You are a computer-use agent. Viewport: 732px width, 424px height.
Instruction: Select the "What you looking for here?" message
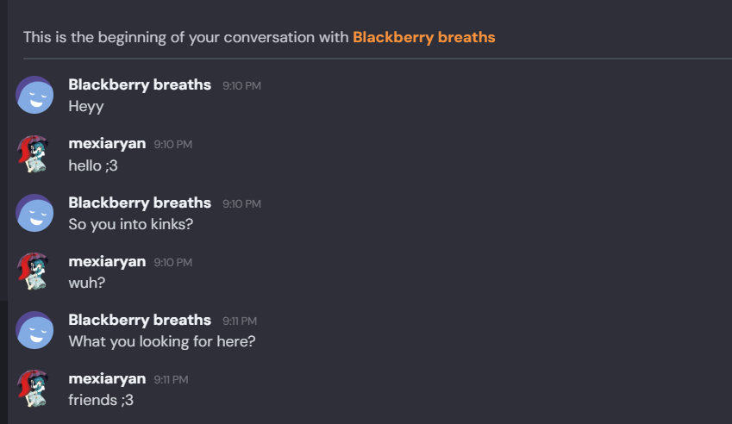pyautogui.click(x=162, y=341)
